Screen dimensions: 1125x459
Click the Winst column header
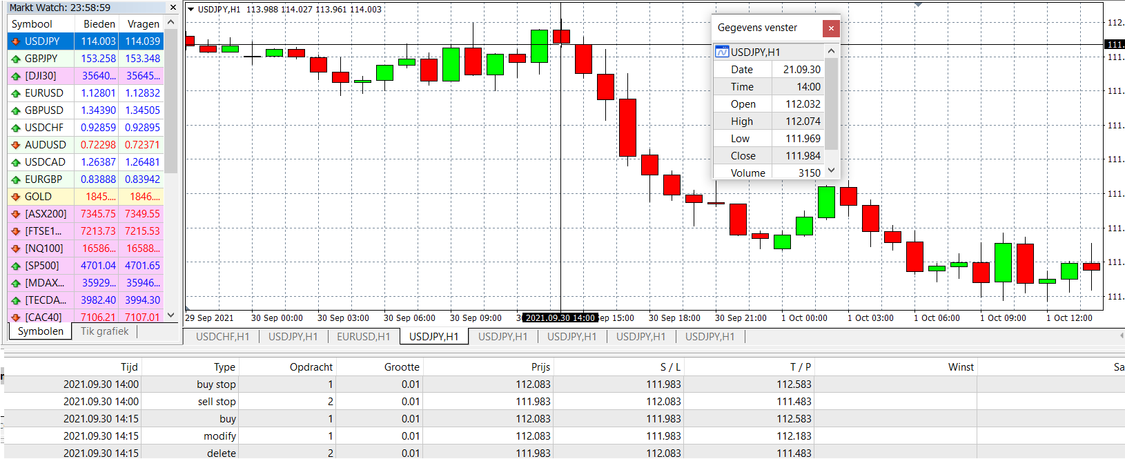pyautogui.click(x=896, y=367)
